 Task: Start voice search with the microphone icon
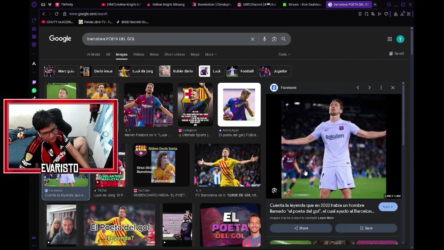click(264, 39)
